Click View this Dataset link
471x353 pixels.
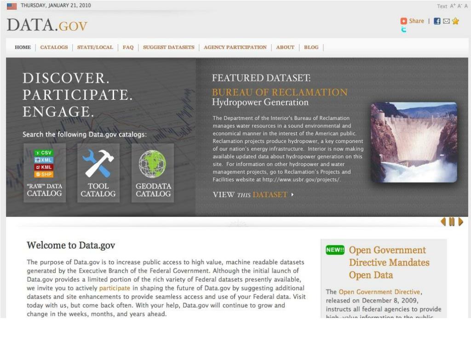(253, 195)
